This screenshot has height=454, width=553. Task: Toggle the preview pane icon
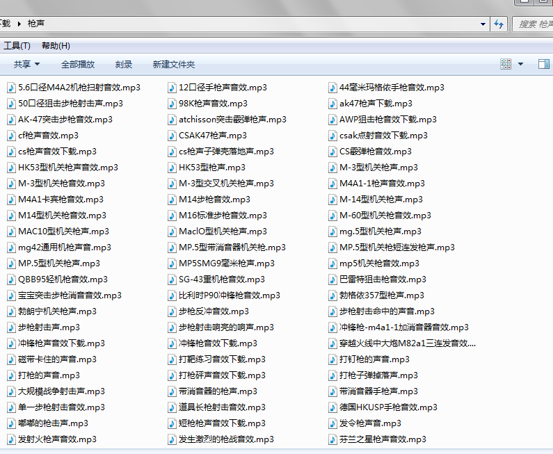[544, 64]
